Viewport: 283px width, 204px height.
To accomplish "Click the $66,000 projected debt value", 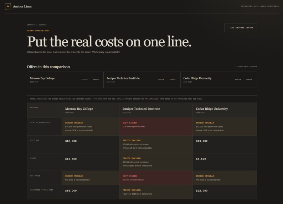I will (x=71, y=191).
